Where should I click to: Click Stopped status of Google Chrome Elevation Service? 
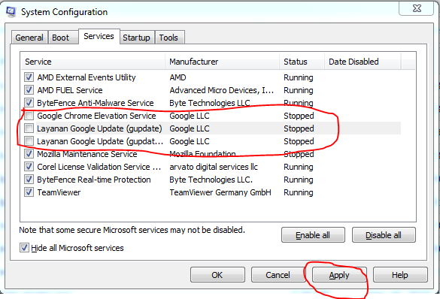click(x=299, y=116)
